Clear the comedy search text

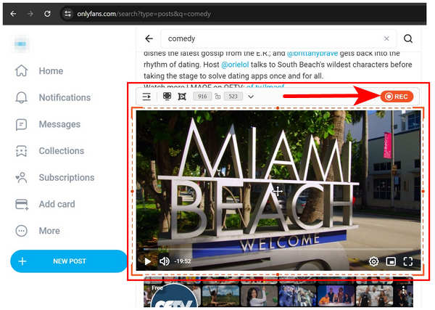coord(386,38)
